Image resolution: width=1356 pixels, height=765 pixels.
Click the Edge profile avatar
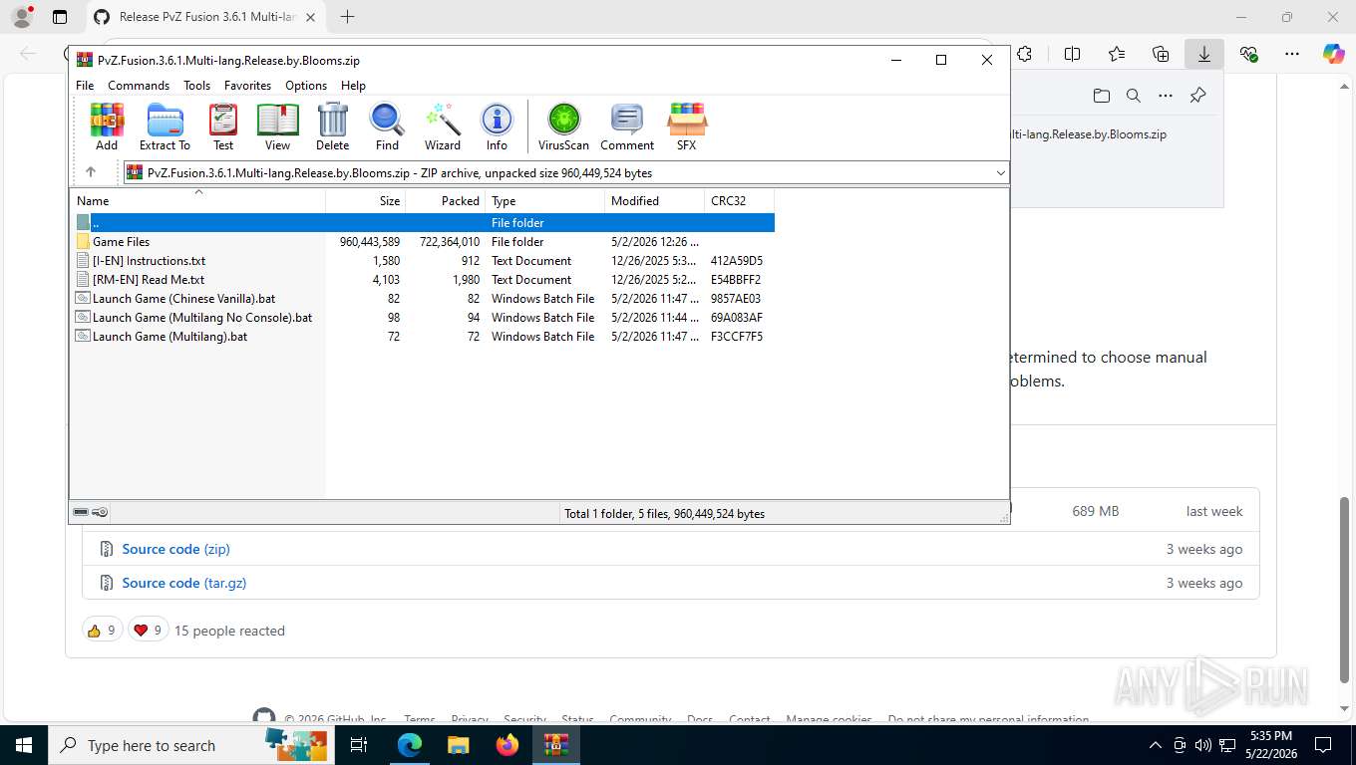click(22, 17)
